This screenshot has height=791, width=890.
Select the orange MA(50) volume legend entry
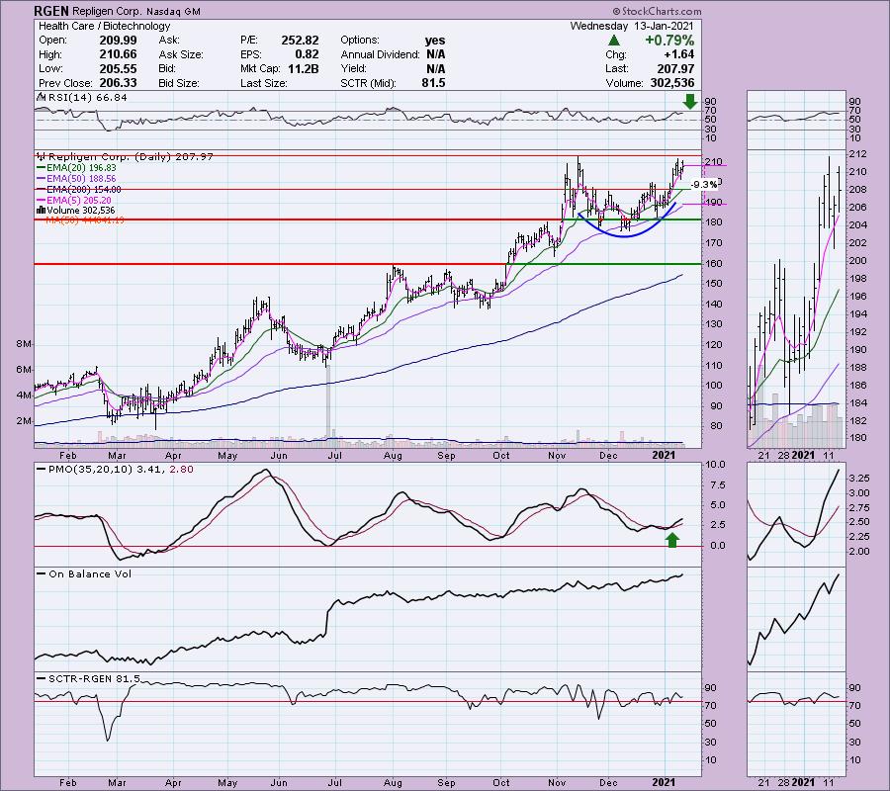click(x=85, y=220)
